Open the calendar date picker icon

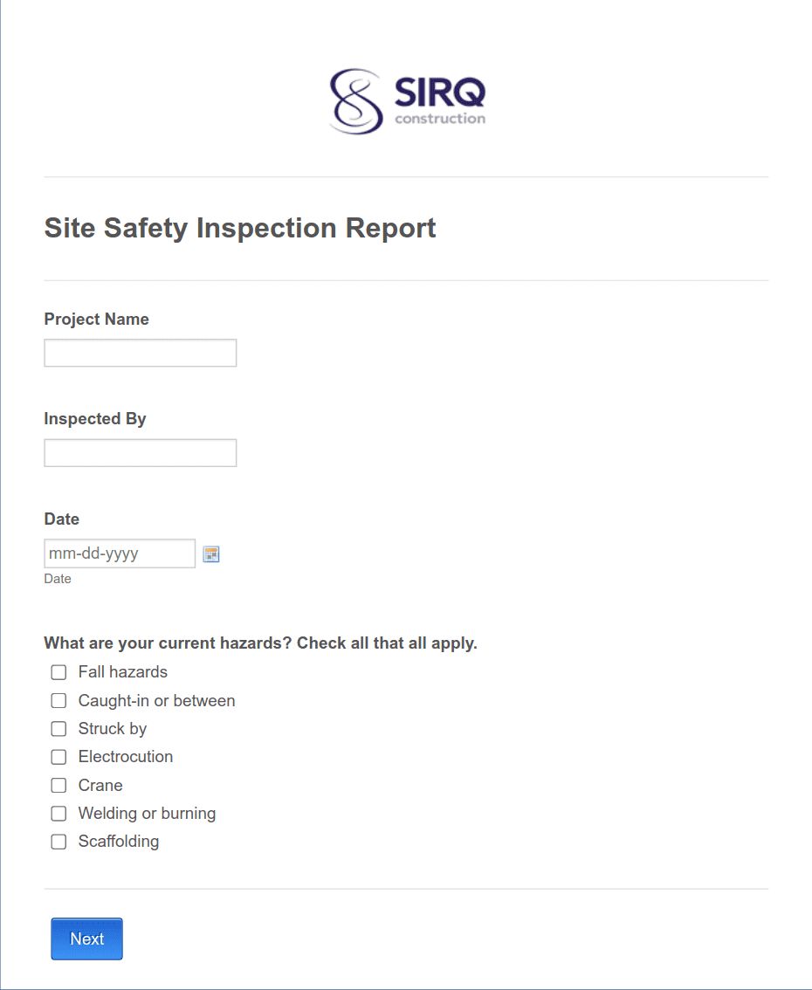210,553
